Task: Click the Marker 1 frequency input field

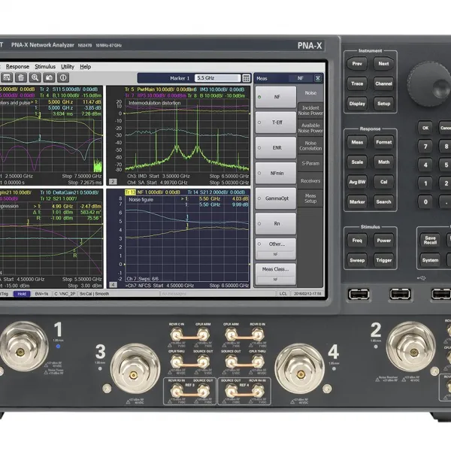Action: tap(217, 78)
